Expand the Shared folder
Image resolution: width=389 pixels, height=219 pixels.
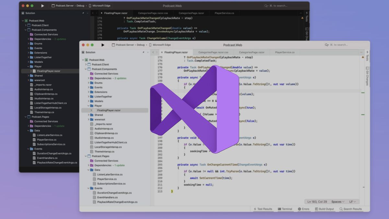click(88, 115)
